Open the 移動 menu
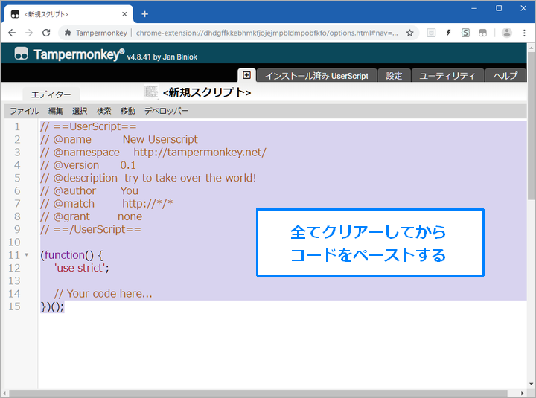Image resolution: width=536 pixels, height=398 pixels. [128, 111]
